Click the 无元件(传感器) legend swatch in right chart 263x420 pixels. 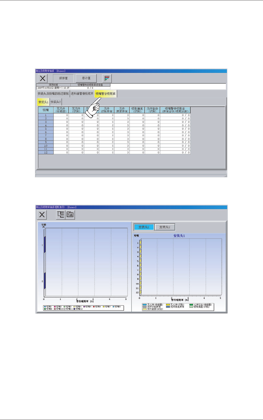[145, 305]
